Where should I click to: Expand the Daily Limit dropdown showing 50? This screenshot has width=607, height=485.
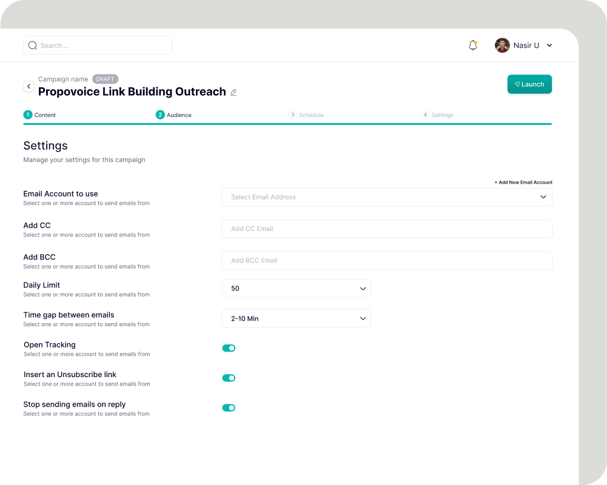coord(296,289)
